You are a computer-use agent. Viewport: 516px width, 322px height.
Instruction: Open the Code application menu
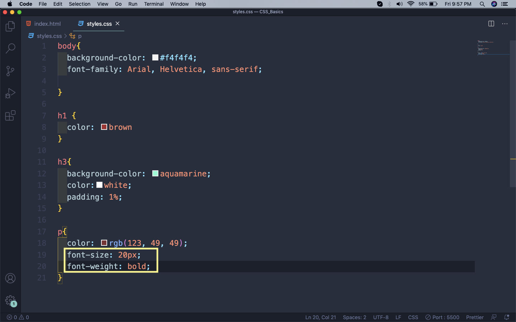click(x=26, y=4)
